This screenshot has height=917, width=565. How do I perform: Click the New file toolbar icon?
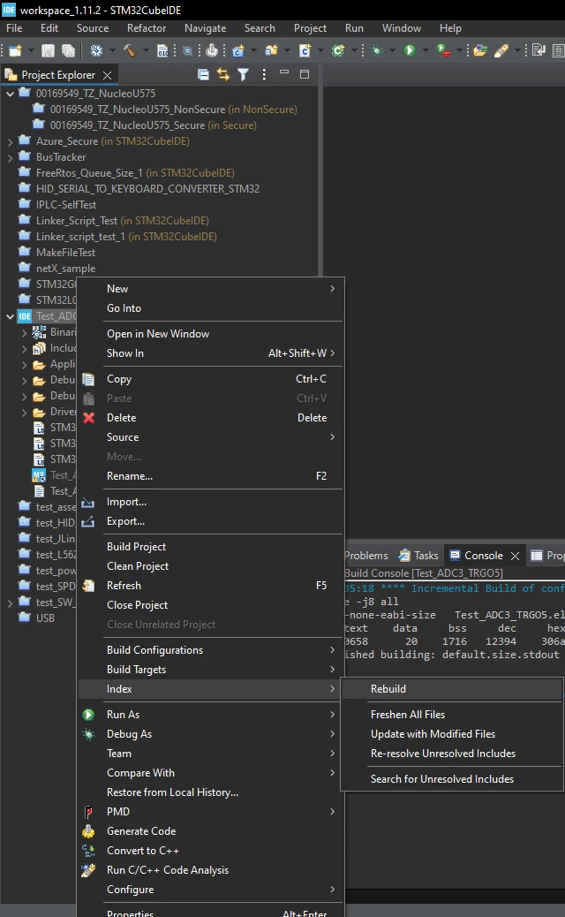pyautogui.click(x=15, y=51)
